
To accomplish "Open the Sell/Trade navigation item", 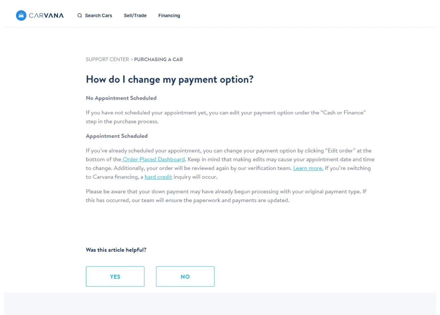I will (x=135, y=15).
